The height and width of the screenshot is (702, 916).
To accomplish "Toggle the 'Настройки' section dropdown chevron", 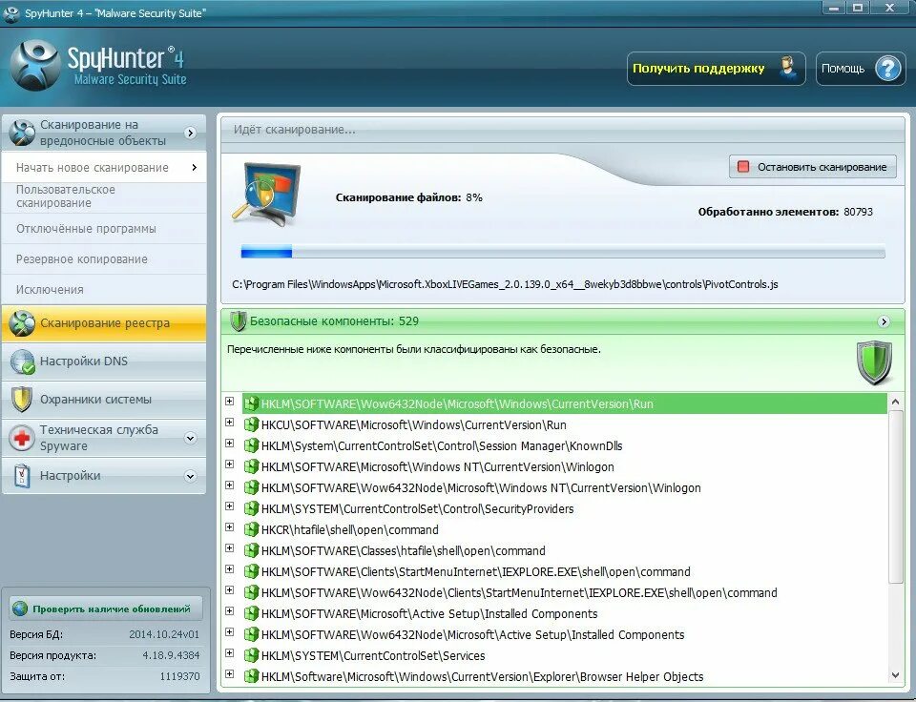I will tap(191, 476).
